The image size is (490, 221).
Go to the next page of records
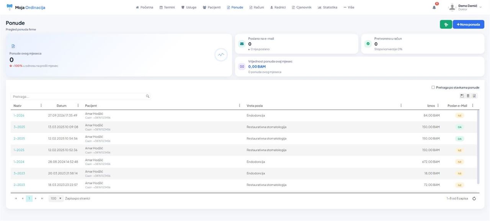pos(36,198)
